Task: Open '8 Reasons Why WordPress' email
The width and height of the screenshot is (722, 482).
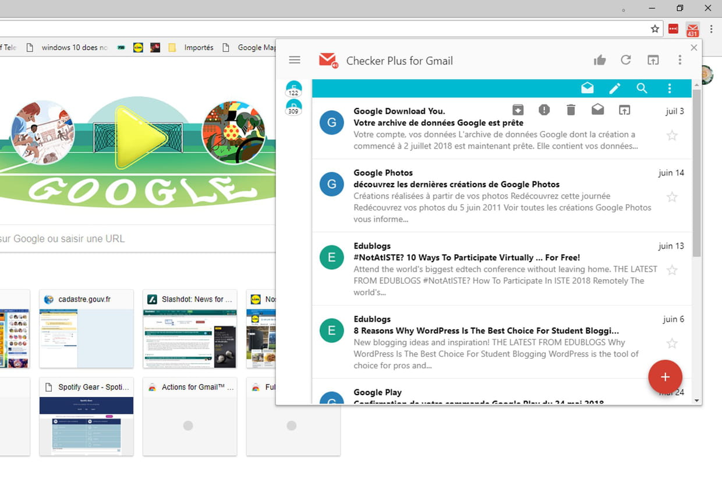Action: [x=486, y=331]
